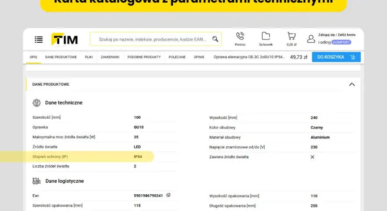Click the search magnifier icon
This screenshot has width=387, height=211.
coord(215,39)
